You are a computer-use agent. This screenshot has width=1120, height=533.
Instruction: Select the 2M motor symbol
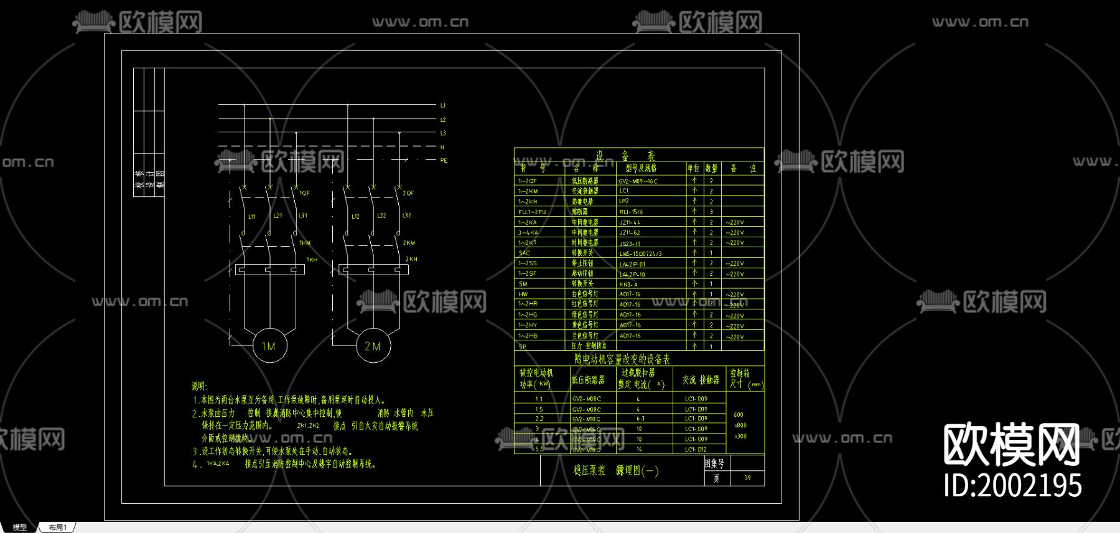[373, 346]
